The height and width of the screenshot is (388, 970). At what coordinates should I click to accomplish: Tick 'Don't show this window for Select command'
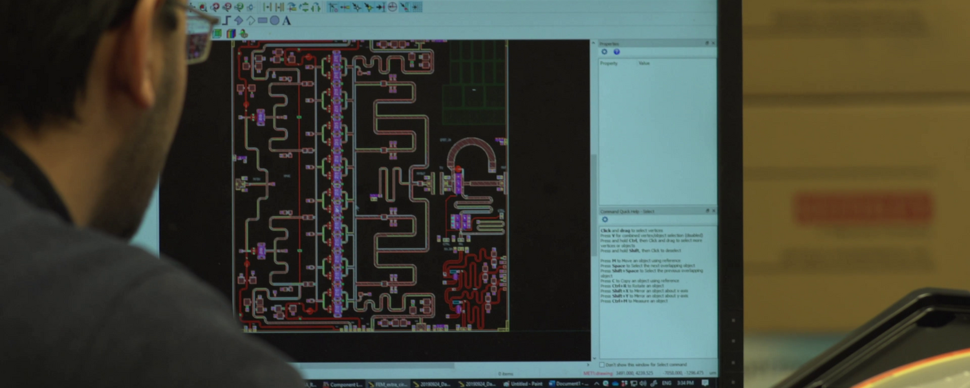coord(602,365)
